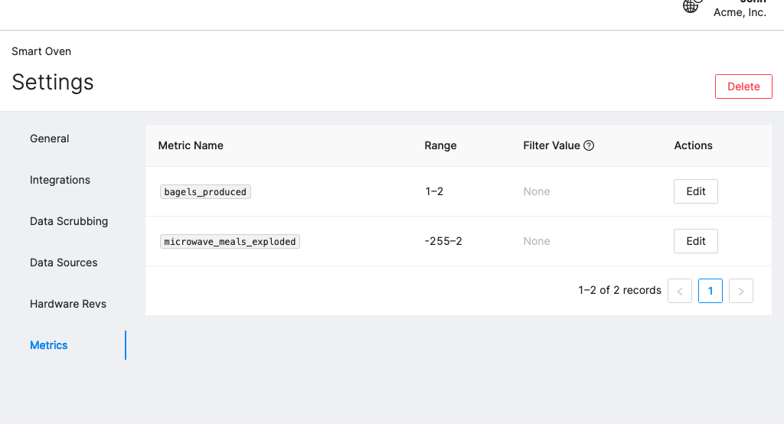Viewport: 784px width, 424px height.
Task: Switch to the Integrations tab
Action: click(60, 180)
